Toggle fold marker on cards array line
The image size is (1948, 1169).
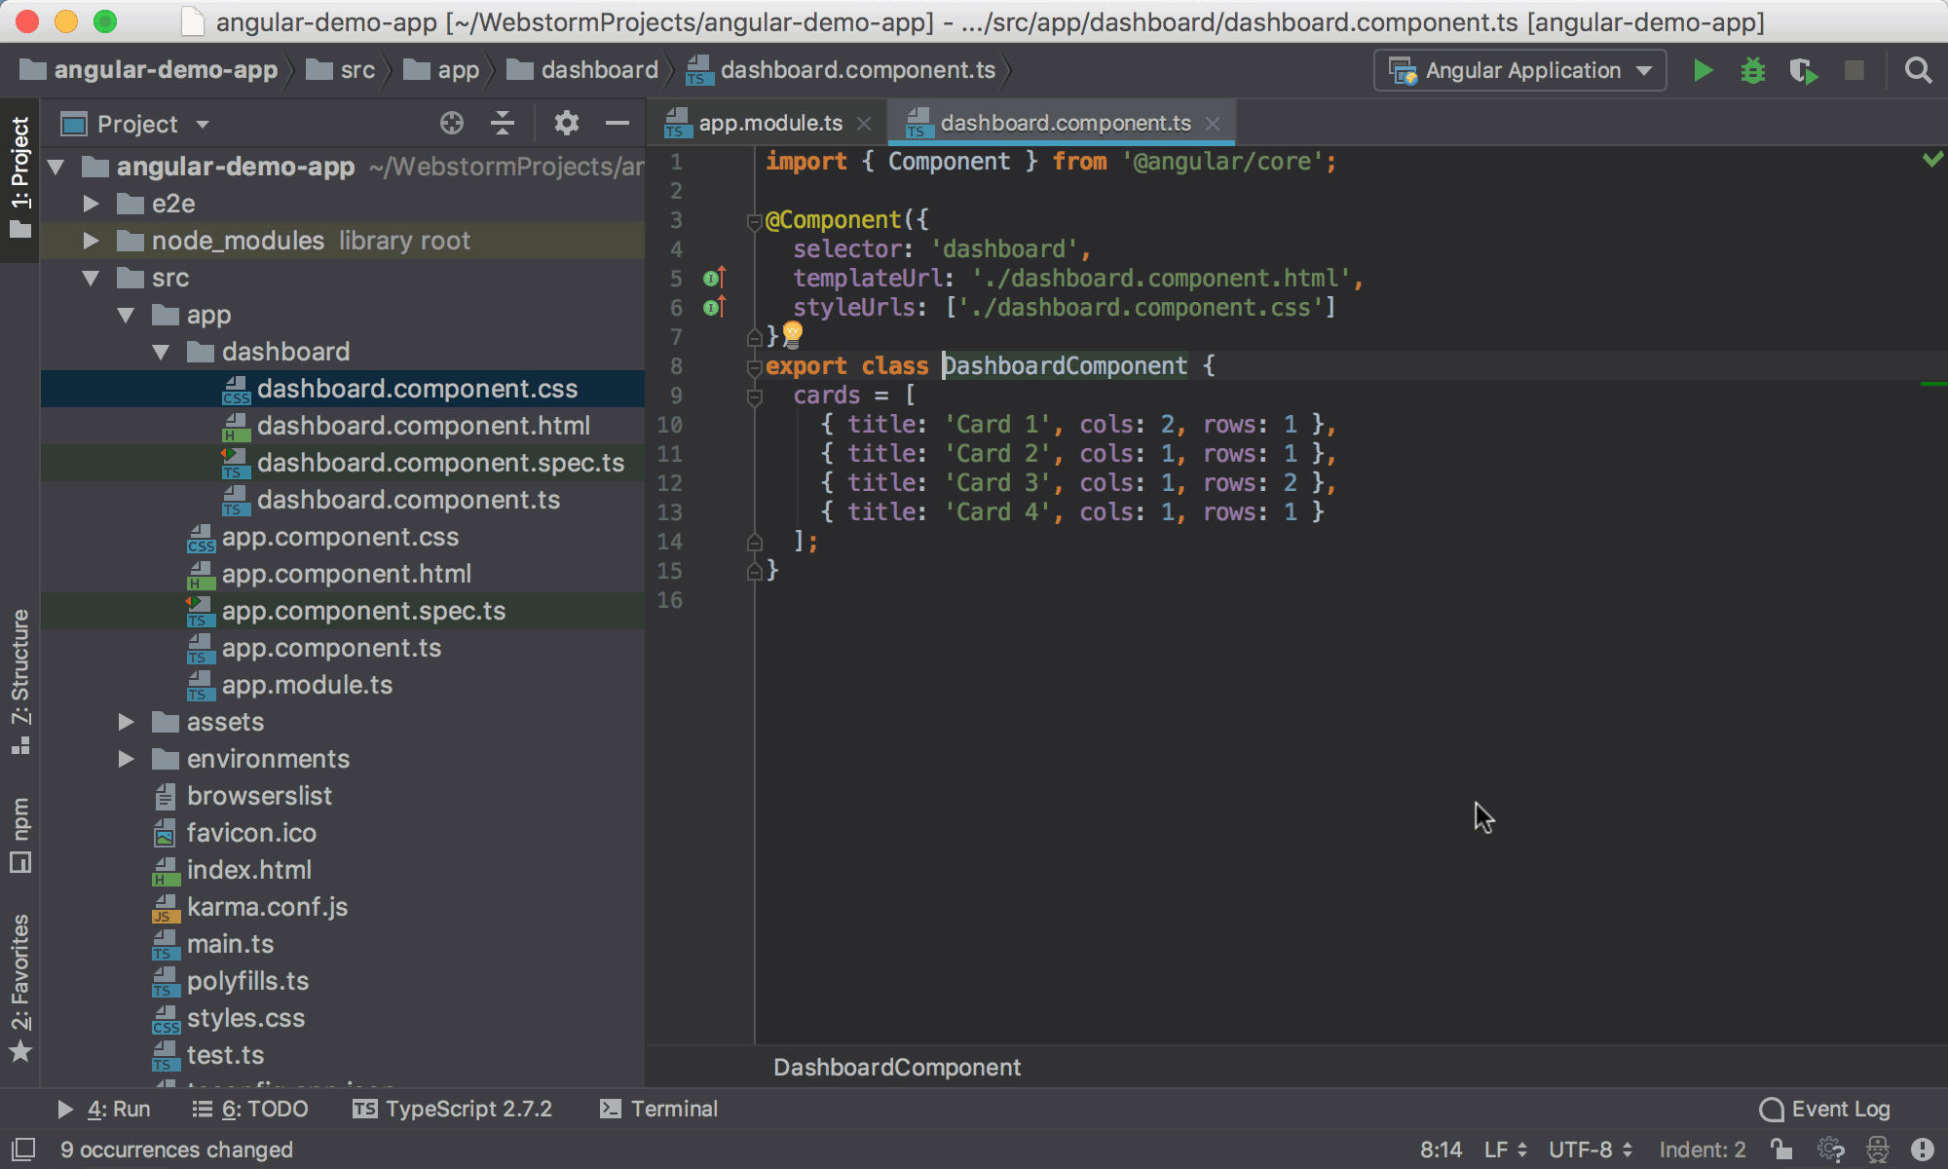[754, 396]
